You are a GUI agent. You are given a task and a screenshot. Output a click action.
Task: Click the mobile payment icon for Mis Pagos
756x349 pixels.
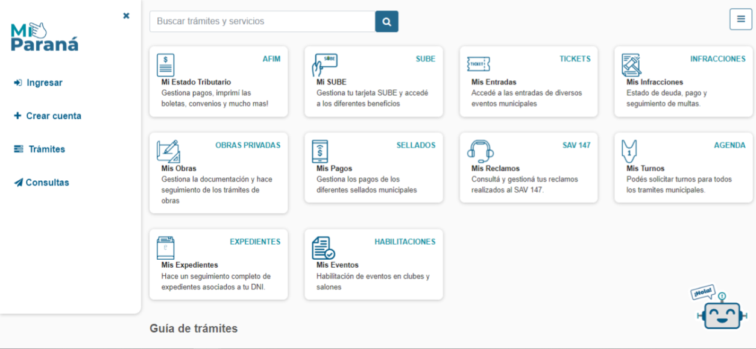pos(320,151)
